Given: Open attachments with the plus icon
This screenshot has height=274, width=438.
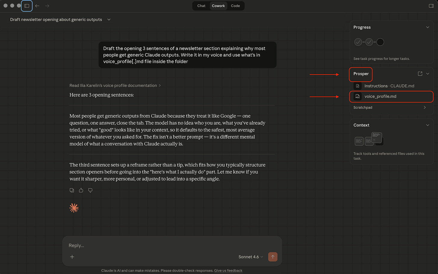Looking at the screenshot, I should [x=72, y=257].
